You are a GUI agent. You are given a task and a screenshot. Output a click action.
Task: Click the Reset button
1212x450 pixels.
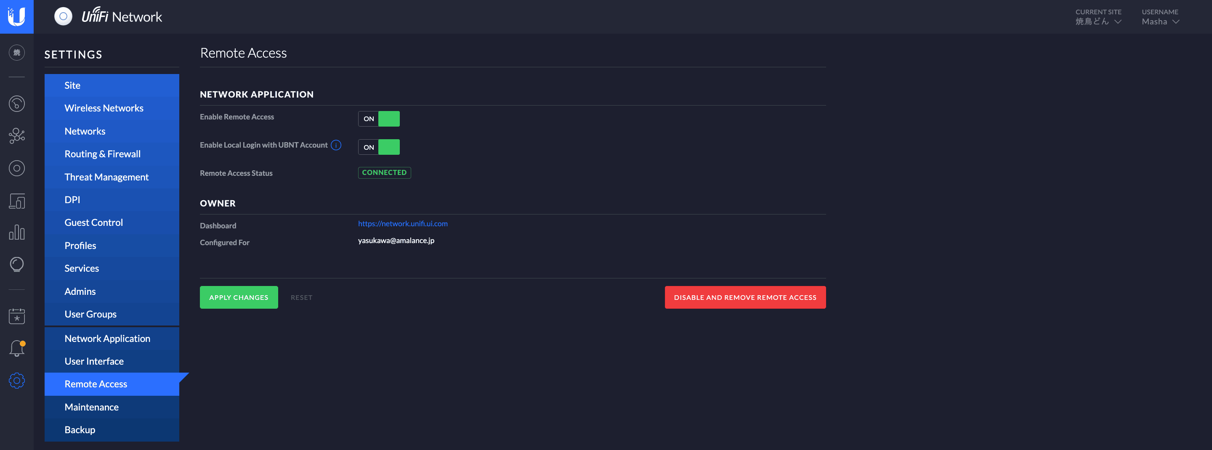pyautogui.click(x=302, y=297)
